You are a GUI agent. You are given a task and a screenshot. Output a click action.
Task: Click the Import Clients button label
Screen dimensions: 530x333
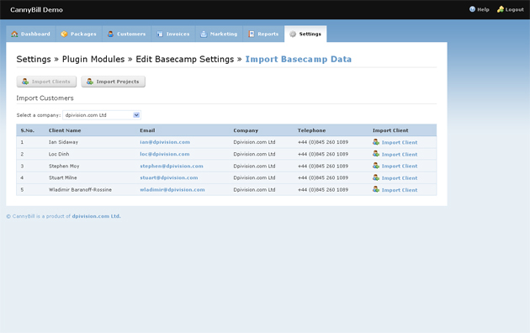51,82
